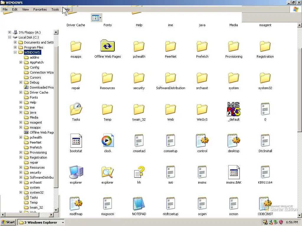Screen dimensions: 302x226
Task: Expand the AppPatch tree node
Action: click(x=21, y=62)
